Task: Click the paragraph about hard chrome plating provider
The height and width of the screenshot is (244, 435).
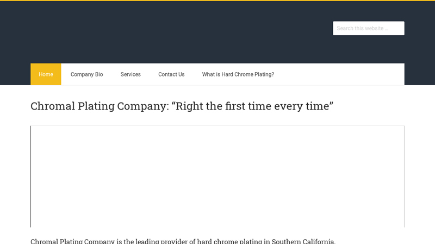Action: point(183,241)
